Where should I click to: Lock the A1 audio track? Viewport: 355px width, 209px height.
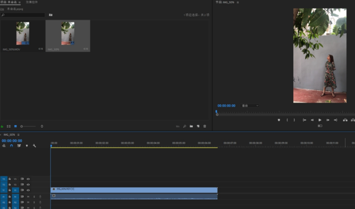coord(10,197)
